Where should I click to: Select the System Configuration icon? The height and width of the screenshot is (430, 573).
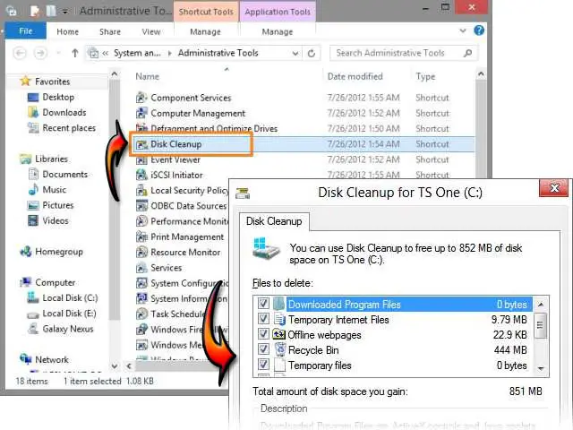141,283
